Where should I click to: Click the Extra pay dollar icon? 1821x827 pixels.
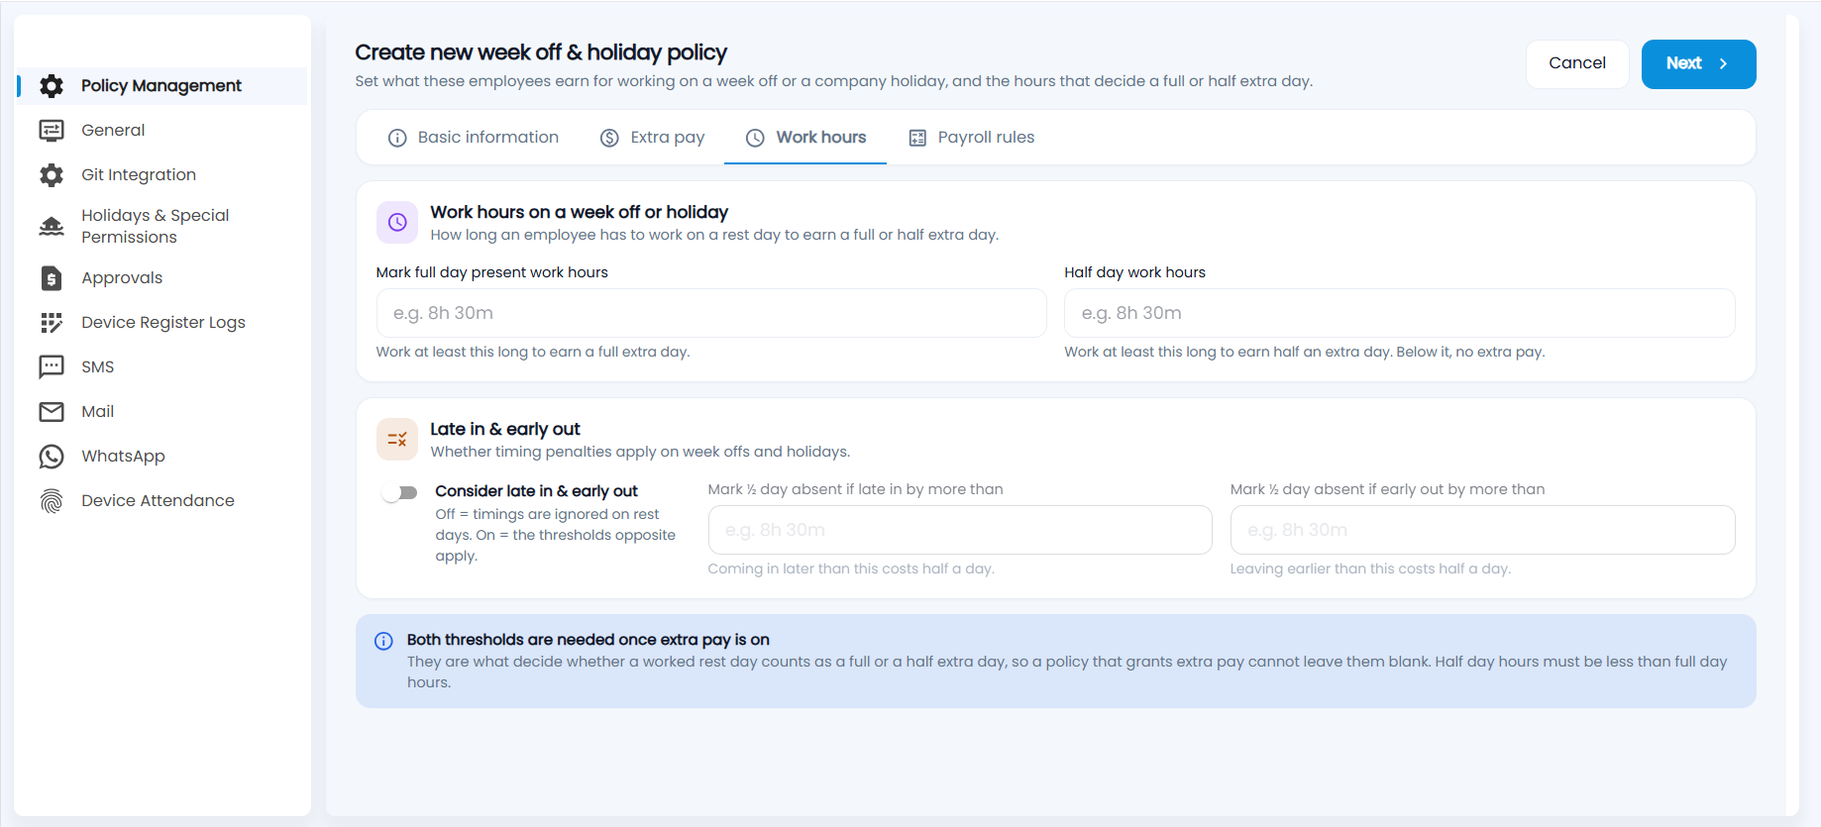(610, 138)
